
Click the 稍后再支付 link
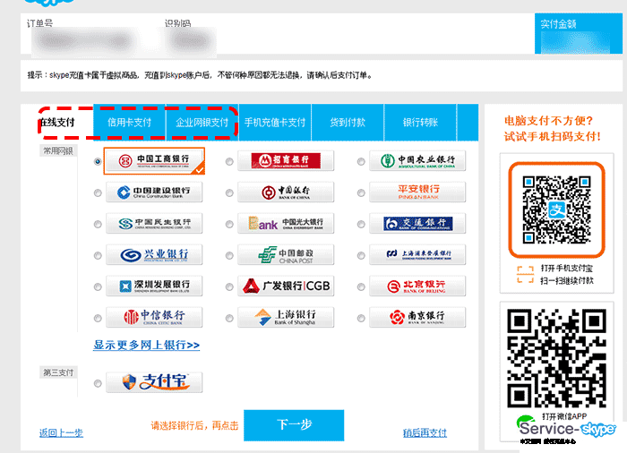(x=425, y=432)
